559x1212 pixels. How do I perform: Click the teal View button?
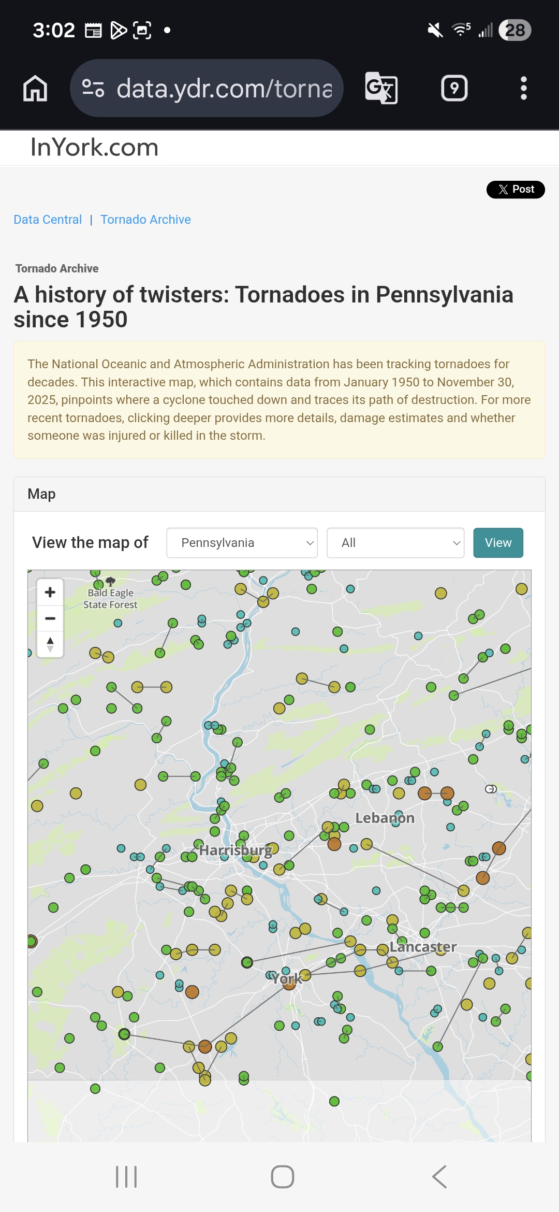[498, 543]
